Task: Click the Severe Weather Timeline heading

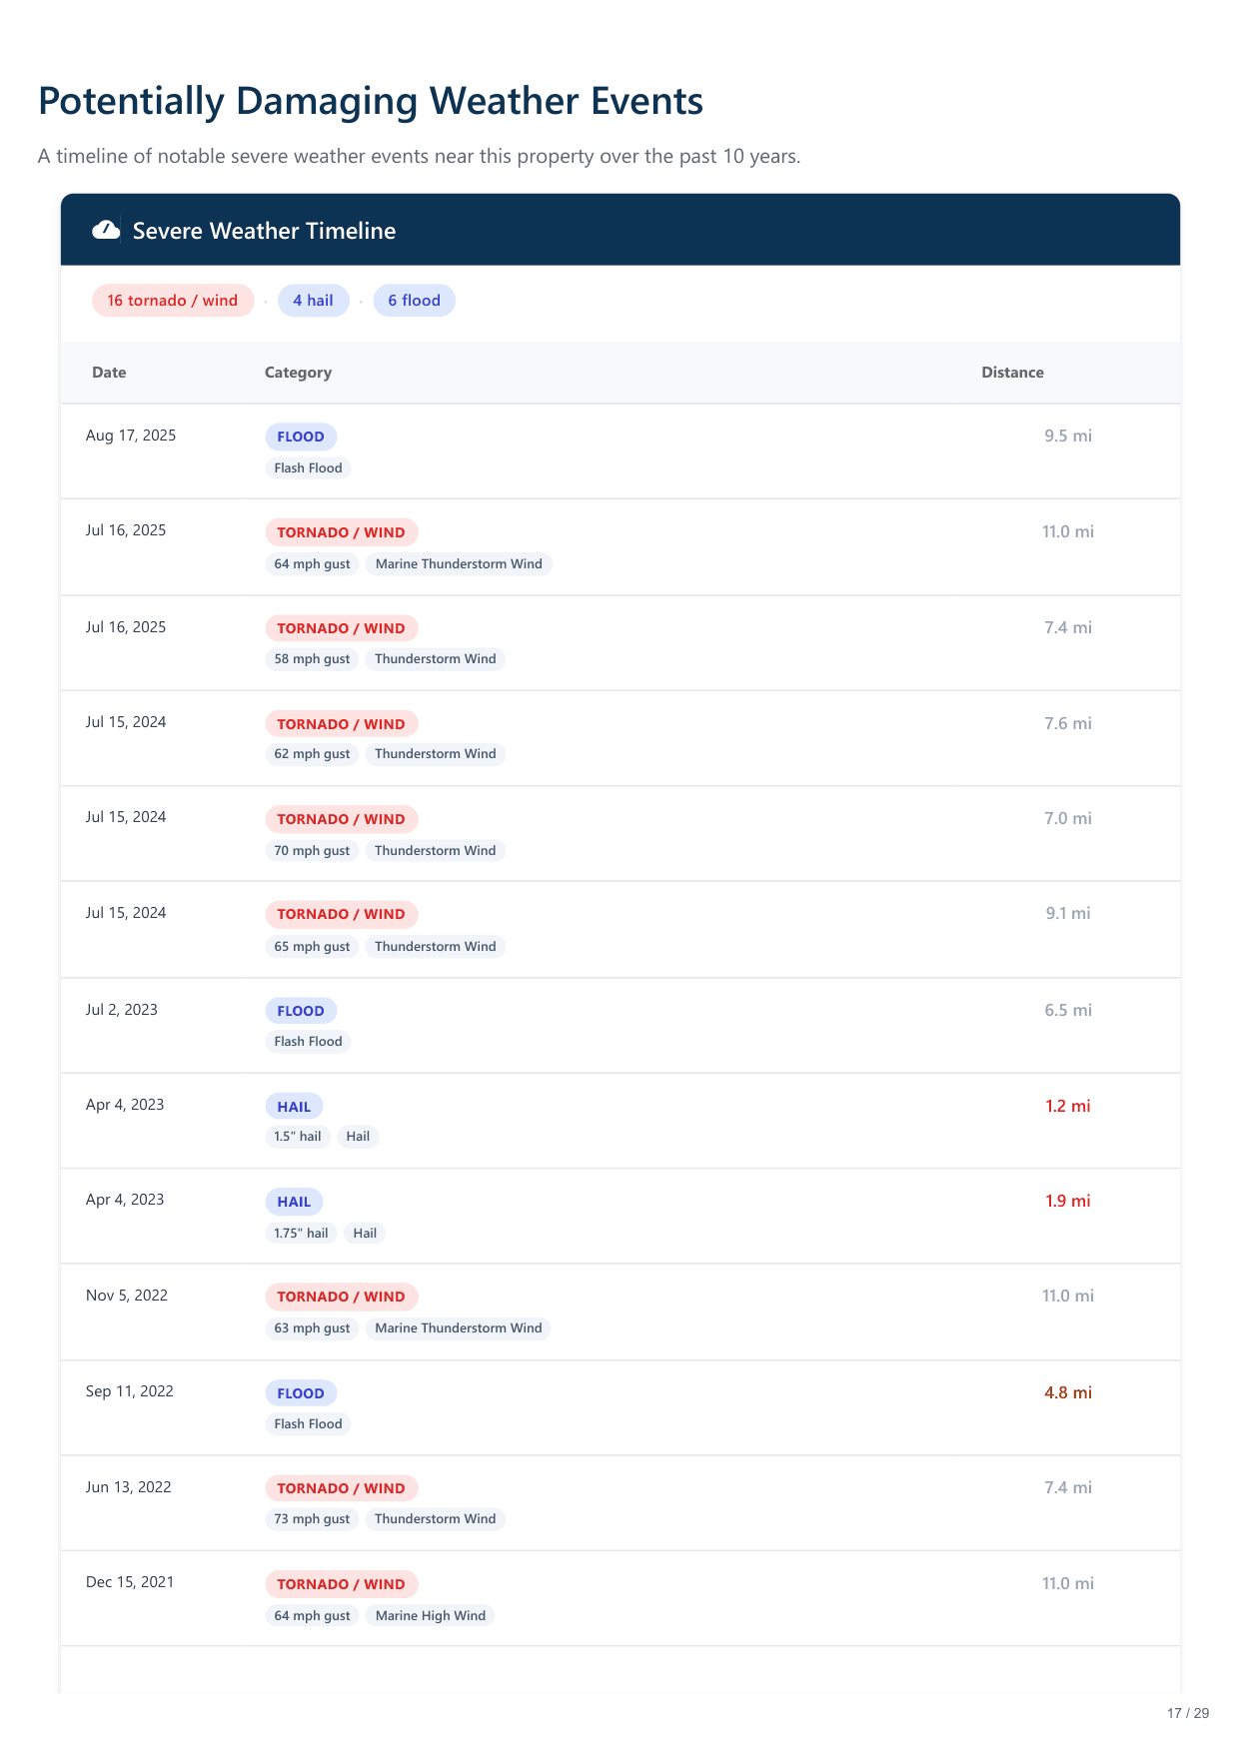Action: (264, 231)
